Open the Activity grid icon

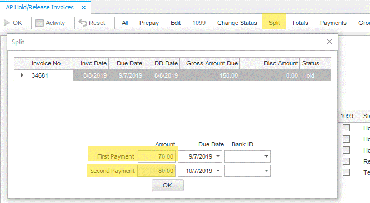point(39,23)
